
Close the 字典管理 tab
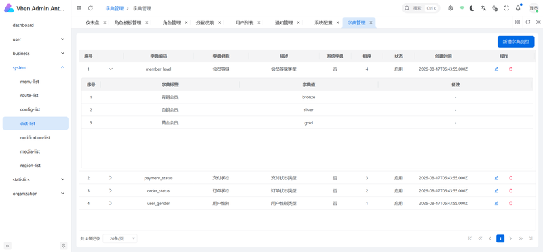click(x=371, y=22)
